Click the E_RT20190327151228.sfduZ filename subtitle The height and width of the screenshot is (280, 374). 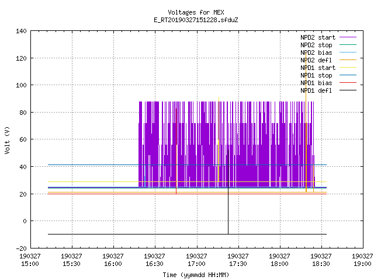(196, 20)
